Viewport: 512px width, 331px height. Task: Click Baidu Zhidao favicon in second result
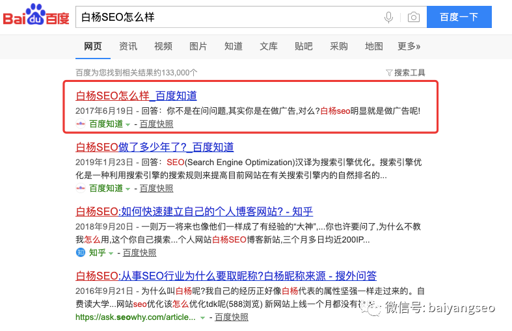click(x=80, y=189)
